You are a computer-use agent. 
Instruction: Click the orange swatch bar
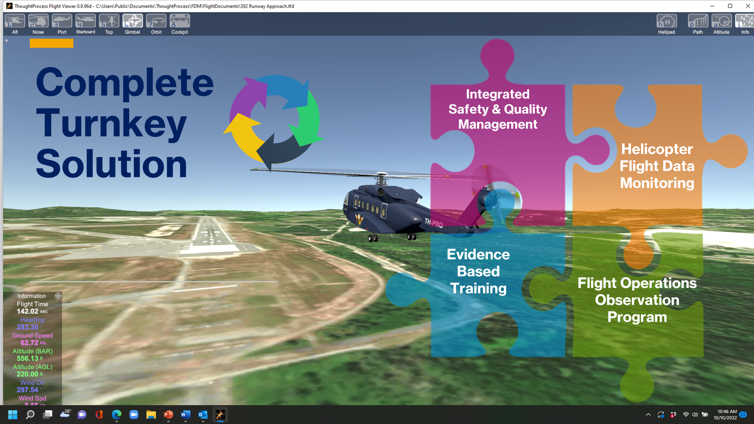(52, 43)
